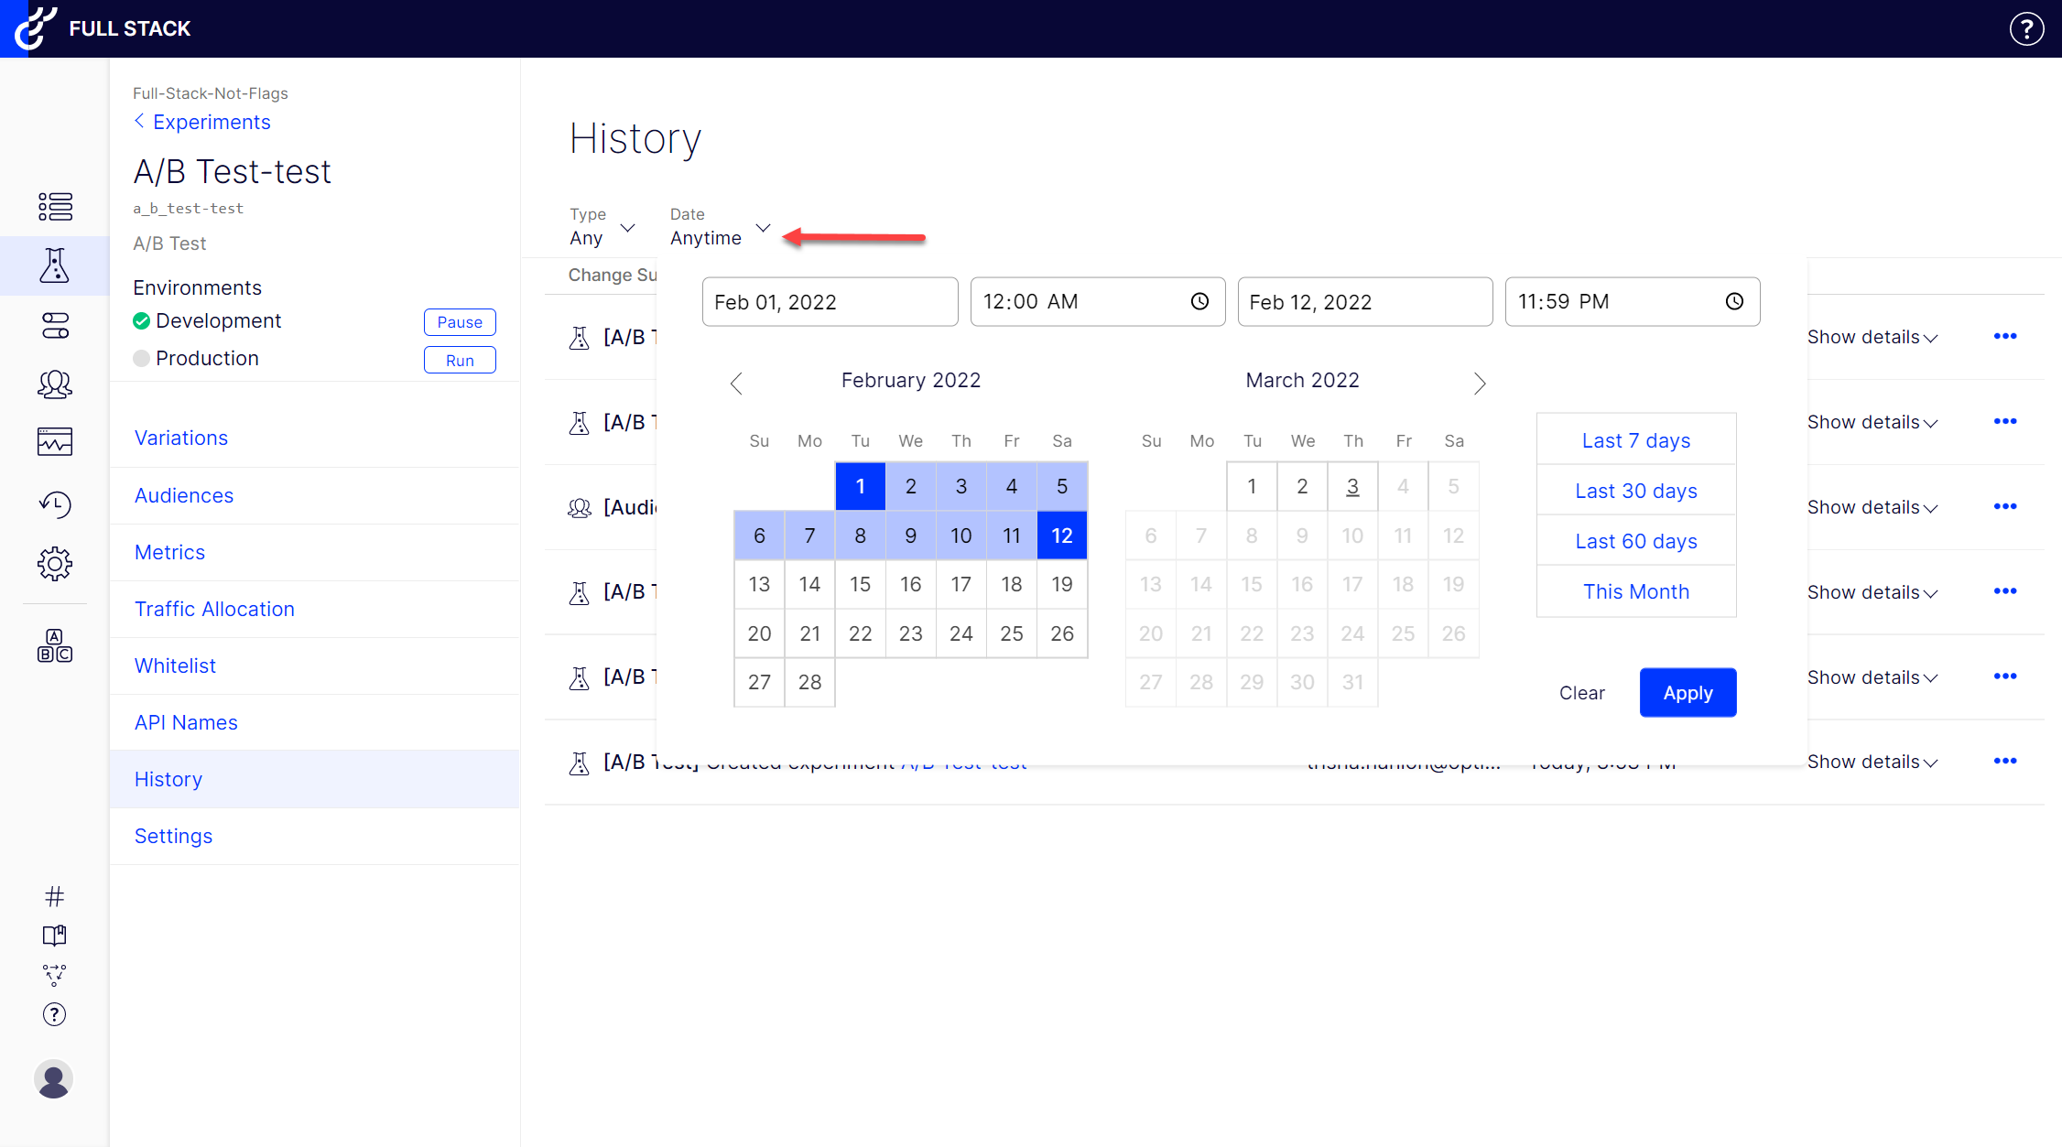Click the clock icon in 12:00 AM field

coord(1199,302)
